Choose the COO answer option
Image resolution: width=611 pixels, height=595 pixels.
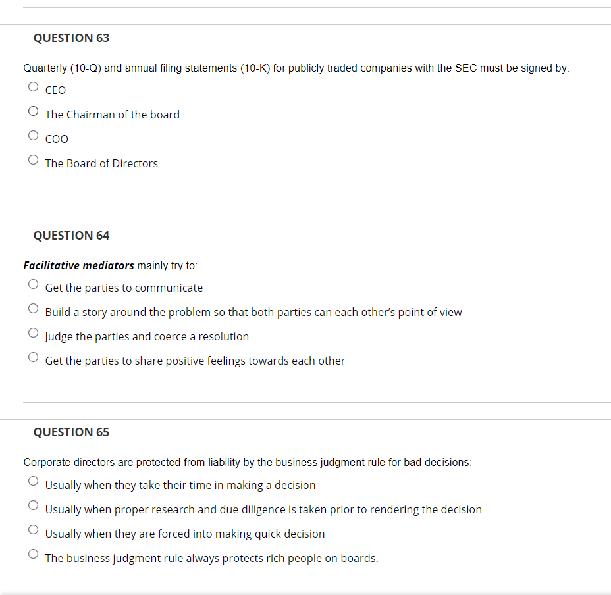coord(33,135)
